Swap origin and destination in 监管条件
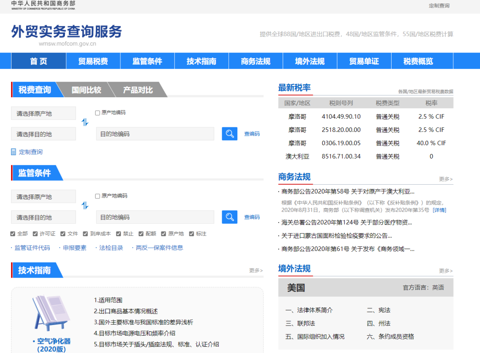 point(85,206)
